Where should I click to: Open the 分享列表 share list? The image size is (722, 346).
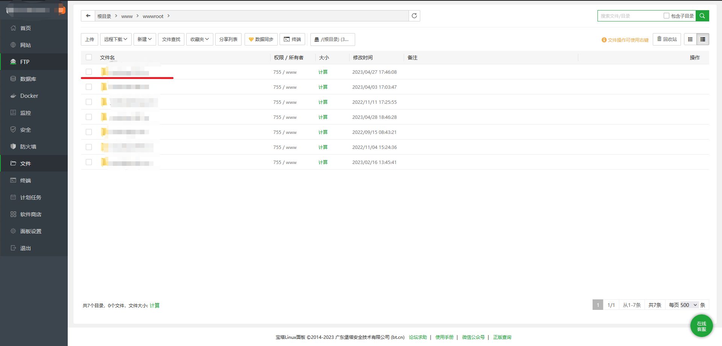tap(228, 39)
